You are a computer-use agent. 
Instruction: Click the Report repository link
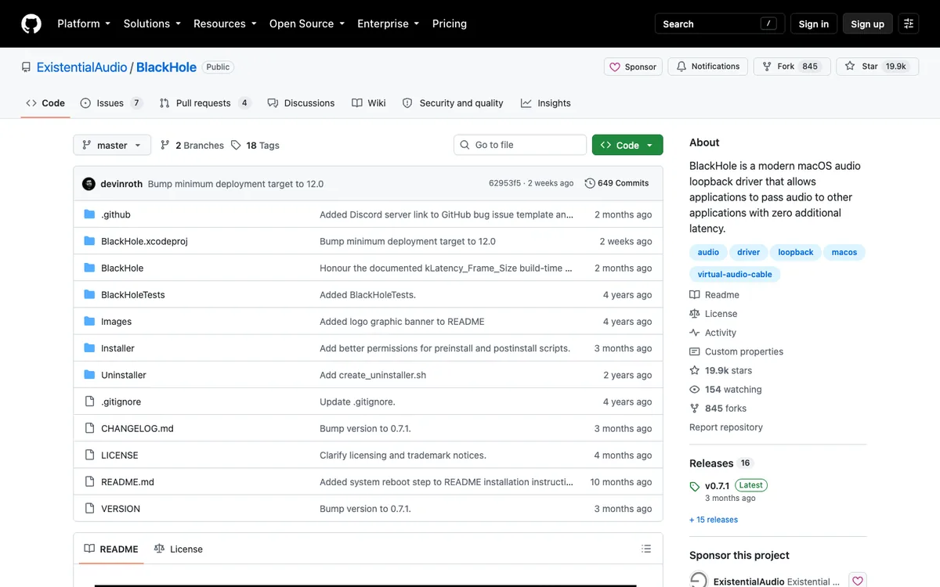726,427
